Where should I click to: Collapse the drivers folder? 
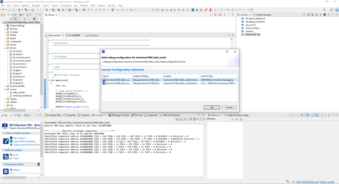point(5,48)
